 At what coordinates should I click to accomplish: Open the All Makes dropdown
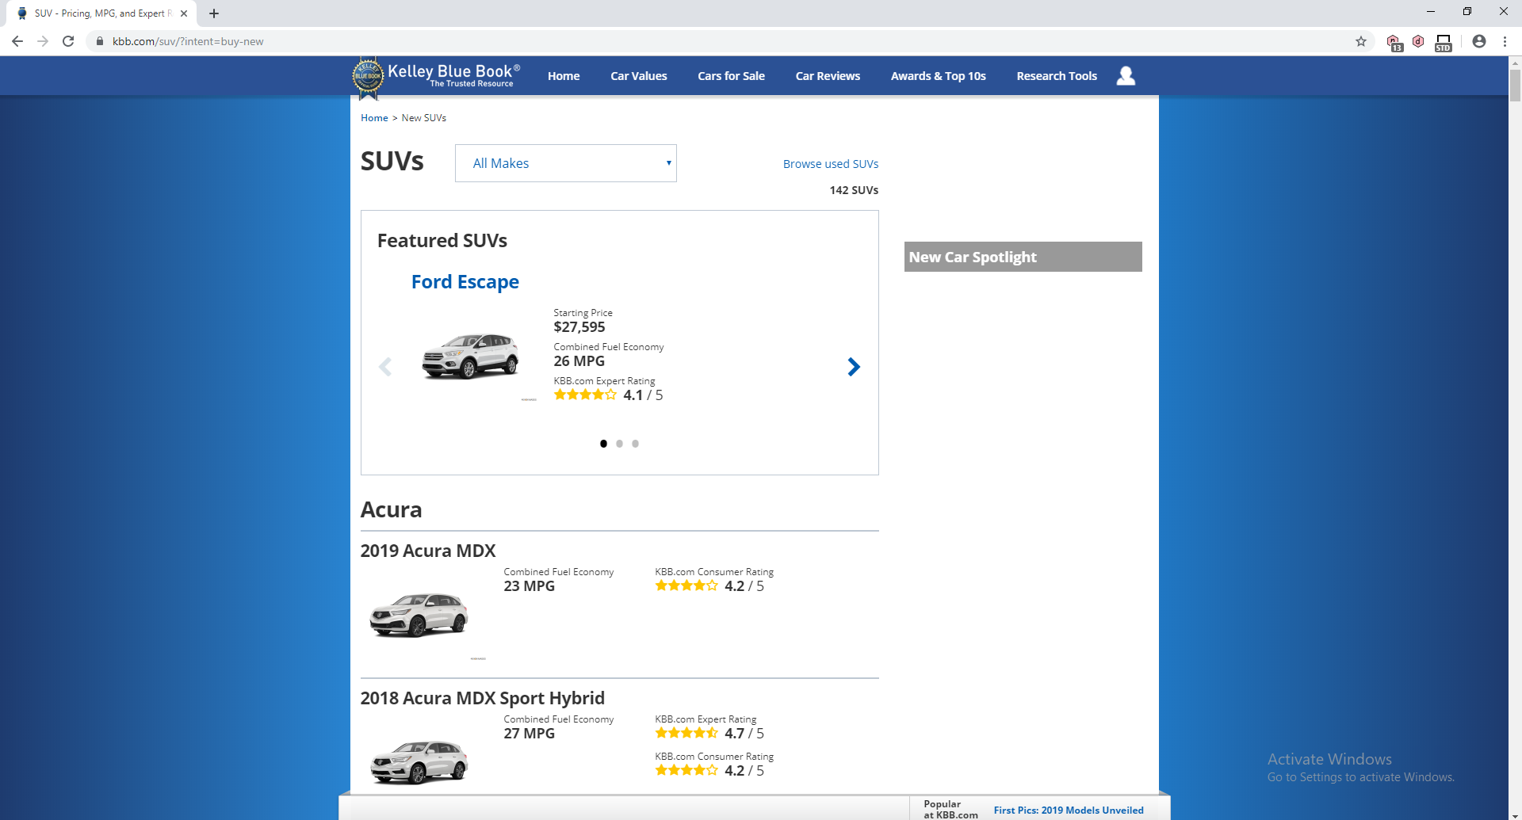click(x=565, y=162)
